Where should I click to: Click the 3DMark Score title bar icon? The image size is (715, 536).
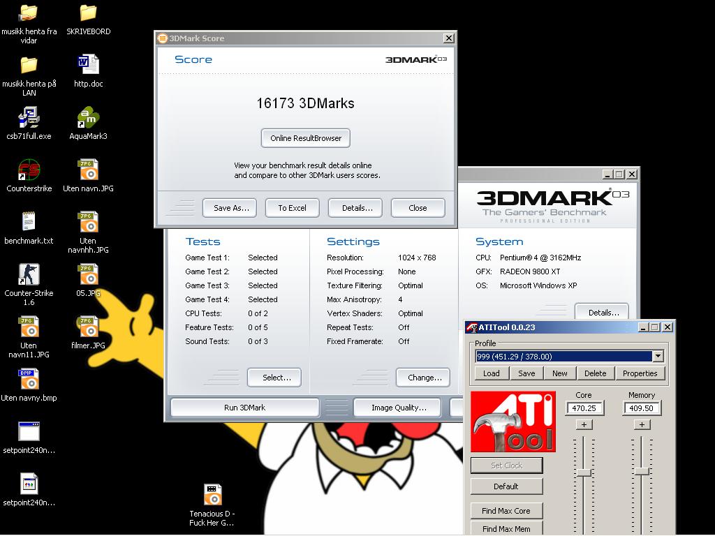(163, 38)
